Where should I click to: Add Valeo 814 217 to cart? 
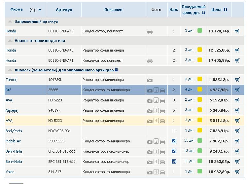(x=237, y=172)
